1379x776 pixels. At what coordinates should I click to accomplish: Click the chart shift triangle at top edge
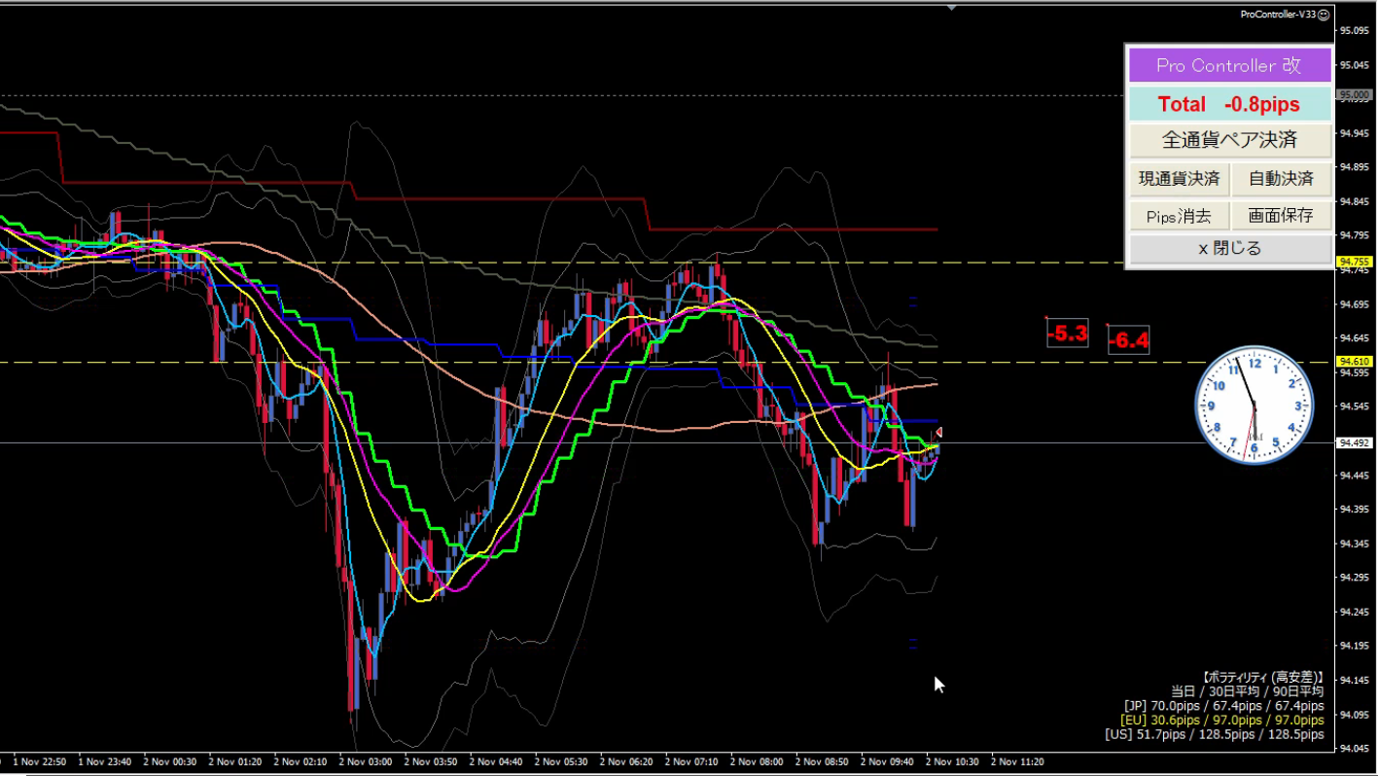(952, 7)
